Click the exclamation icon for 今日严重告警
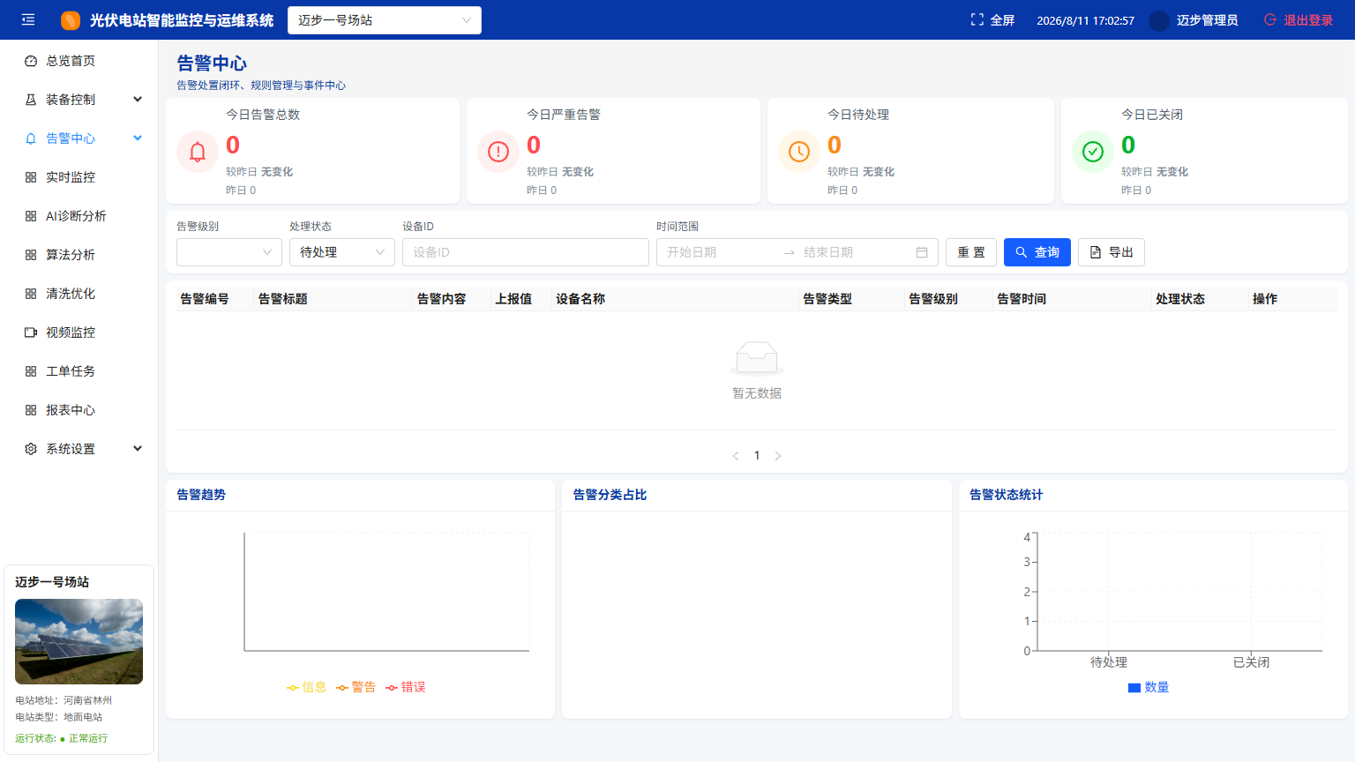Image resolution: width=1355 pixels, height=762 pixels. [498, 152]
